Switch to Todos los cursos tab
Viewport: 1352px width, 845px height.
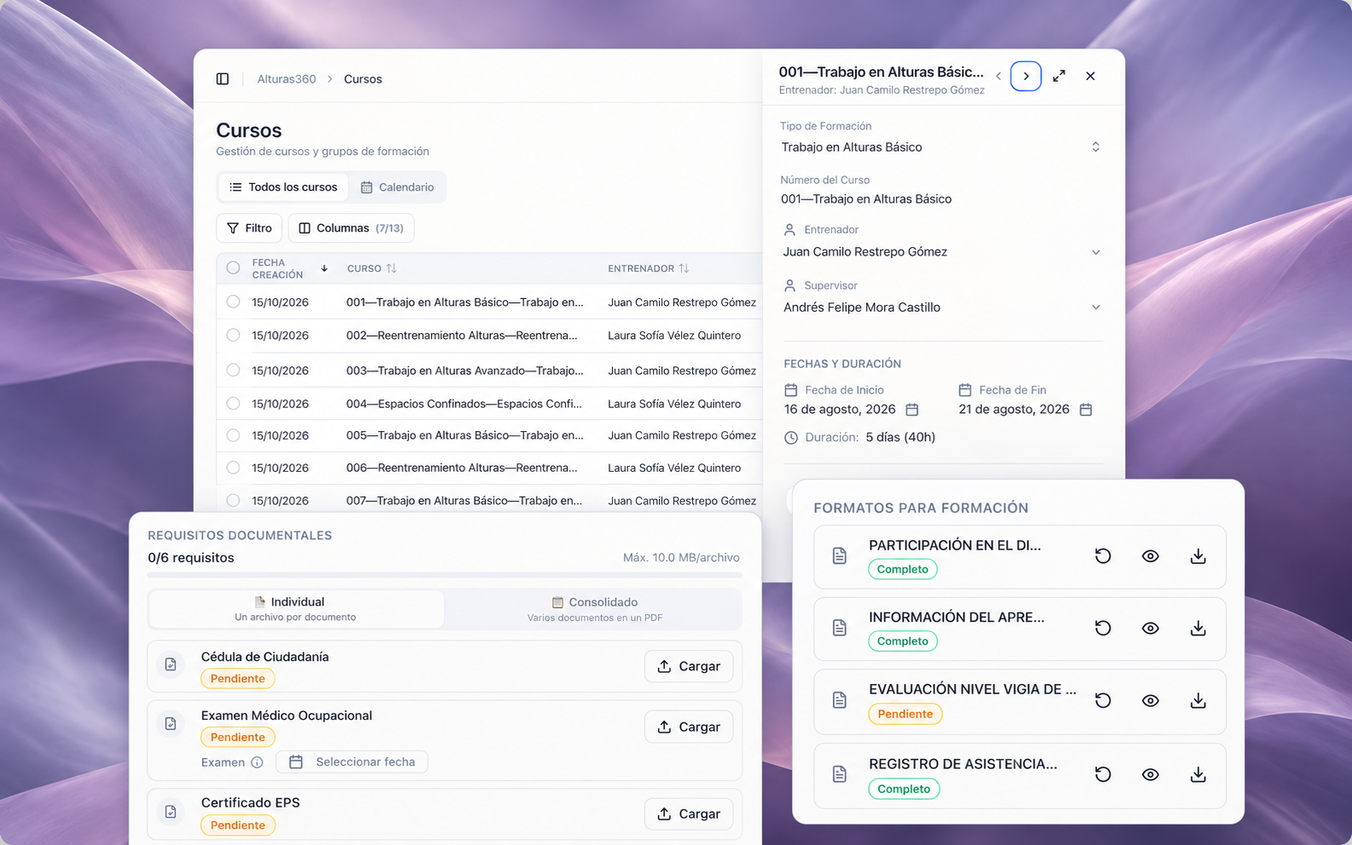[283, 187]
